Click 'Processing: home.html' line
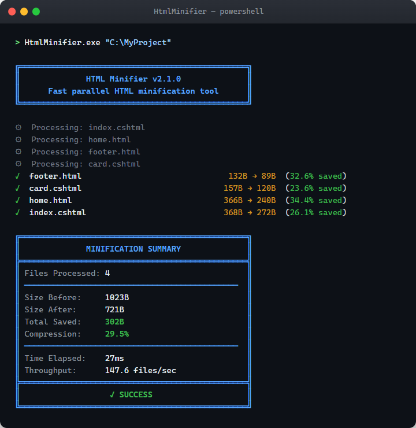Image resolution: width=416 pixels, height=428 pixels. [x=81, y=140]
